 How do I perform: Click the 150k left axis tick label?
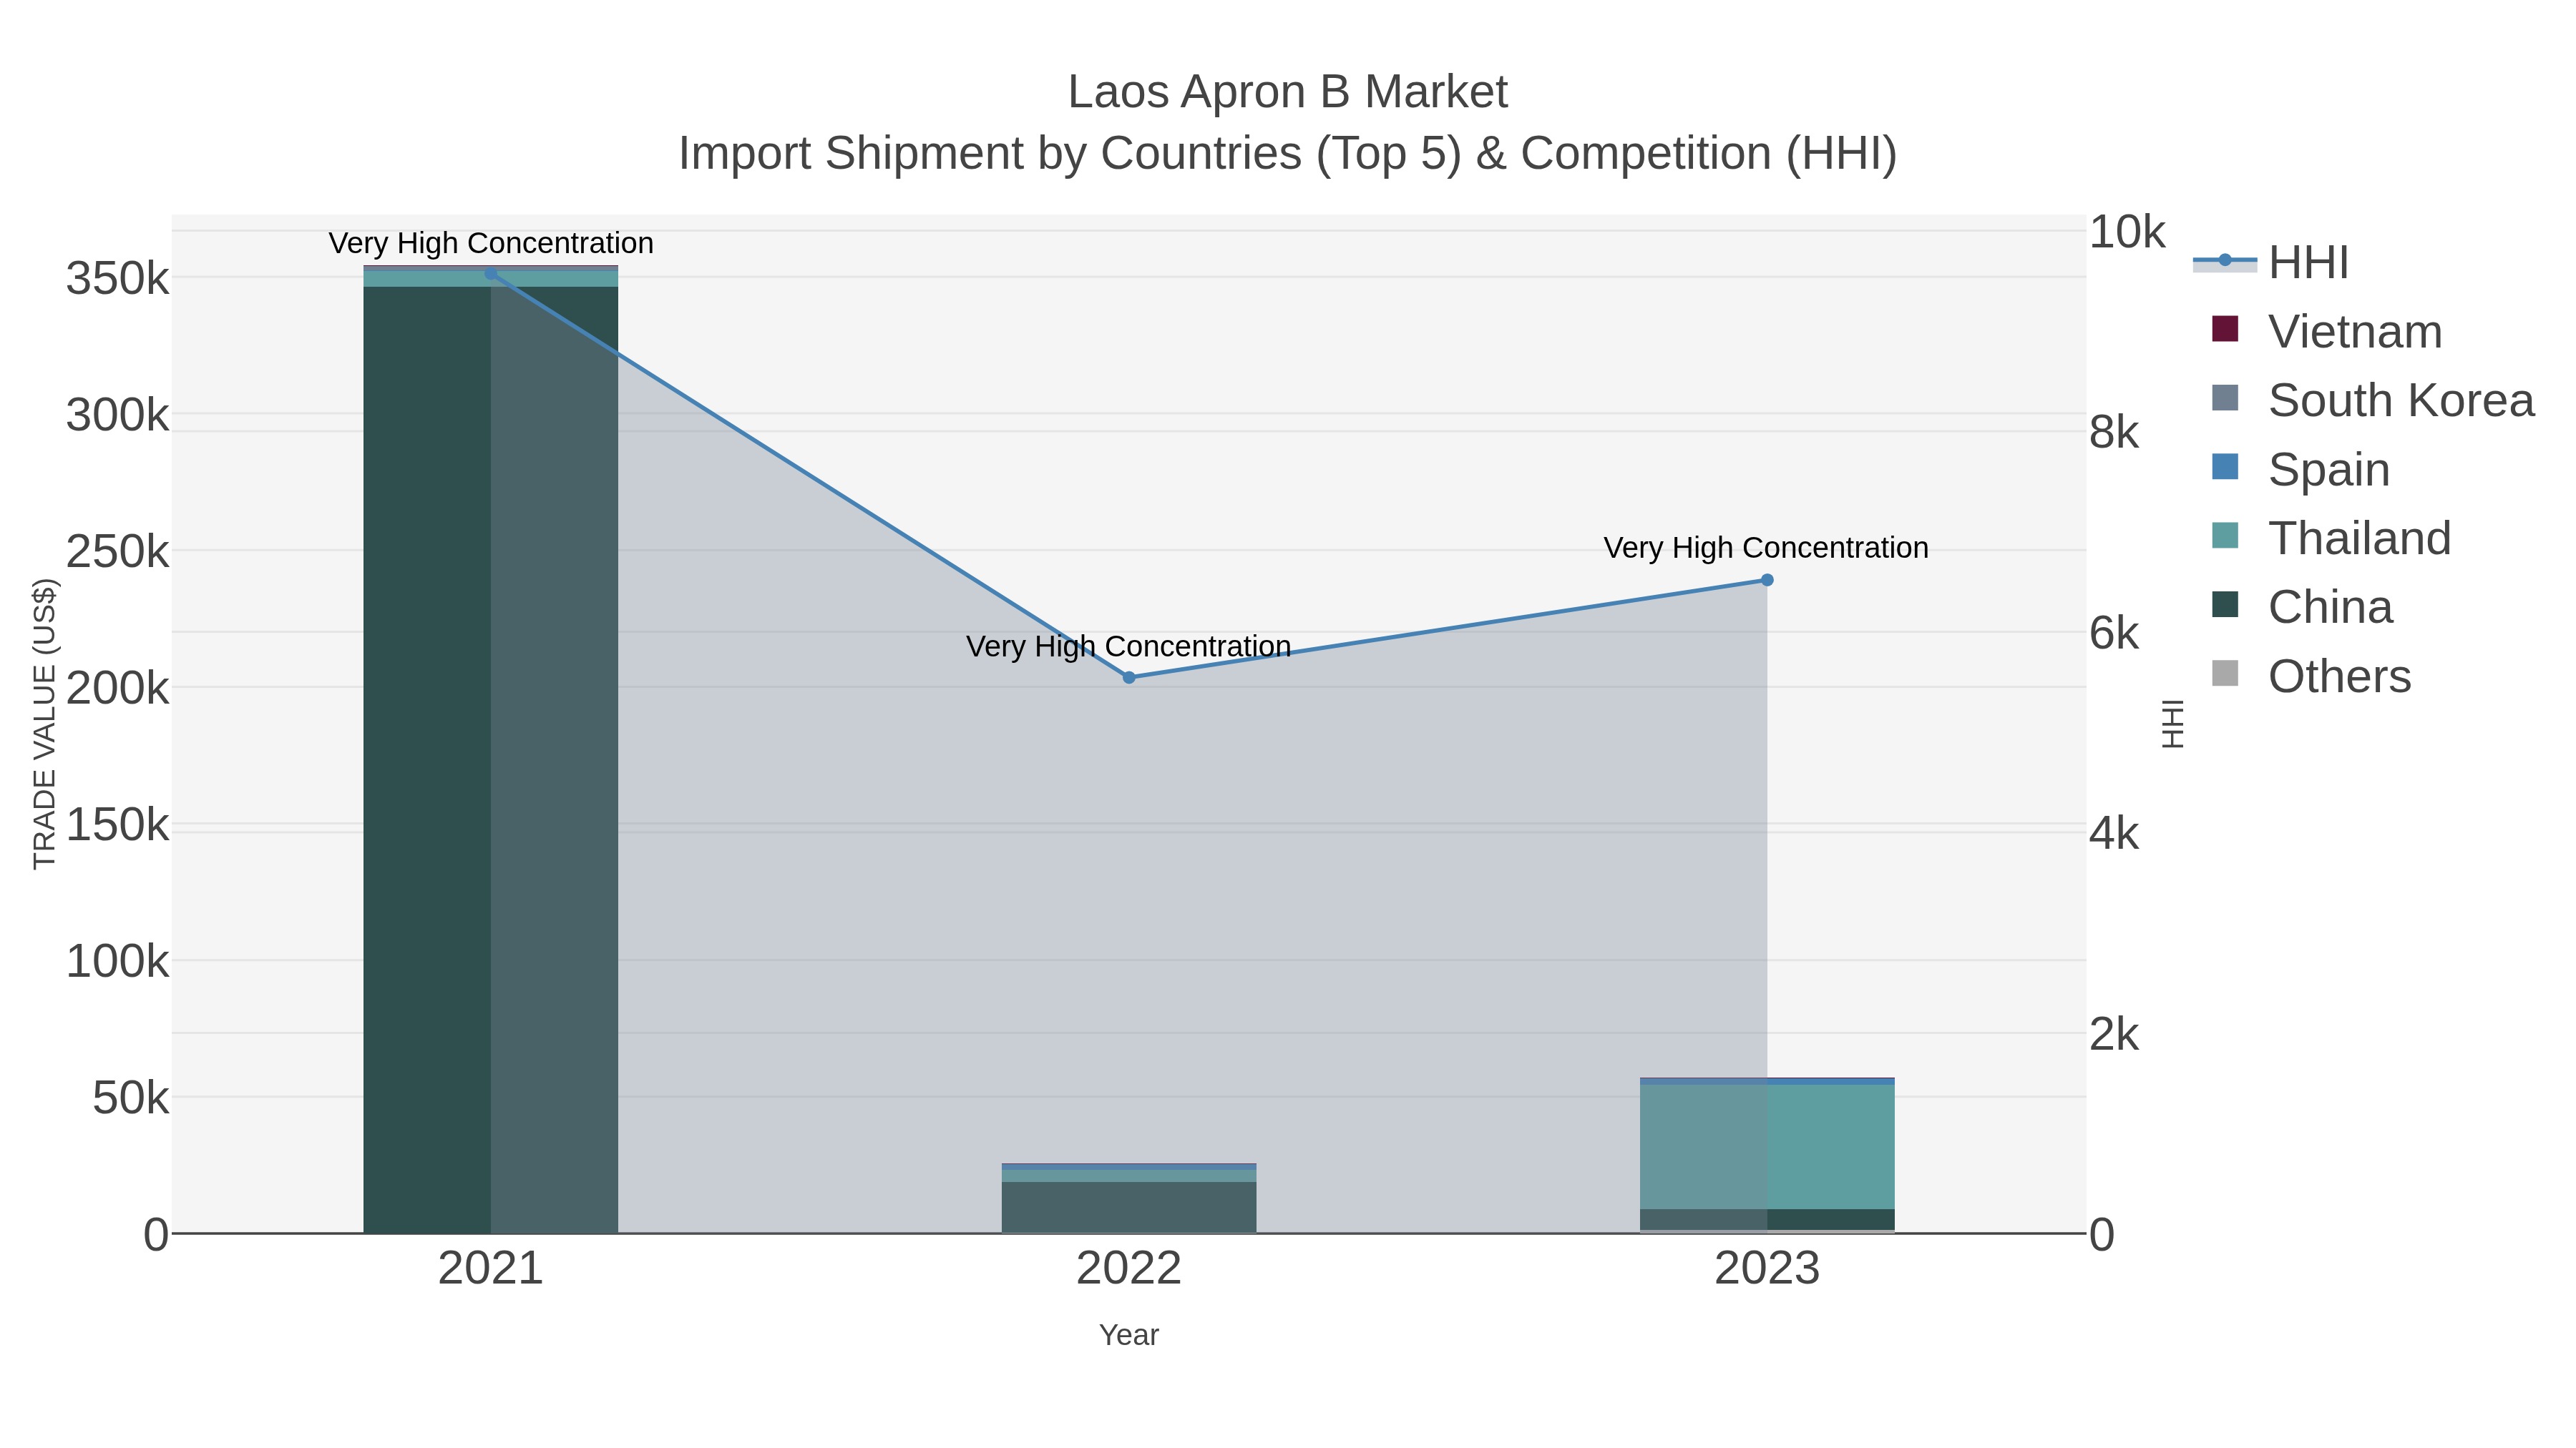tap(118, 825)
